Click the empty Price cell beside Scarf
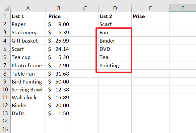The height and width of the screenshot is (133, 196). point(150,24)
